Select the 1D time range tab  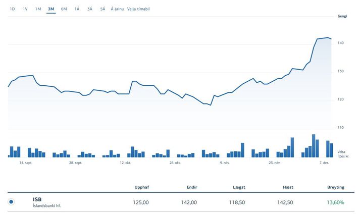pyautogui.click(x=13, y=9)
